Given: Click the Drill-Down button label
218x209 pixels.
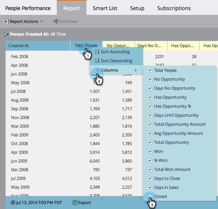Looking at the screenshot, I should [68, 21].
